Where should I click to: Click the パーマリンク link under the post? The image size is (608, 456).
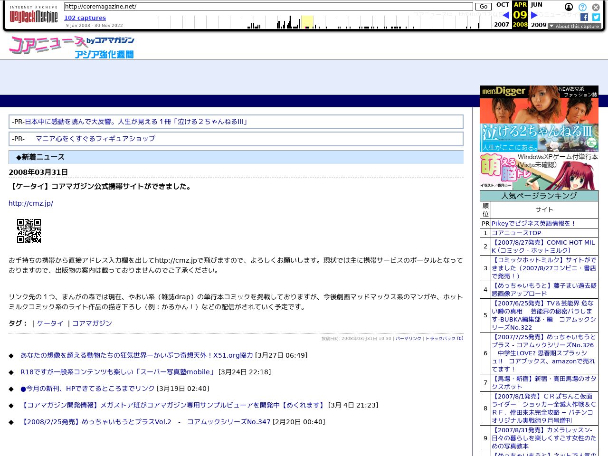coord(408,339)
